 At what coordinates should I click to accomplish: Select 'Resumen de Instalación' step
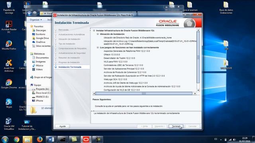coord(69,58)
